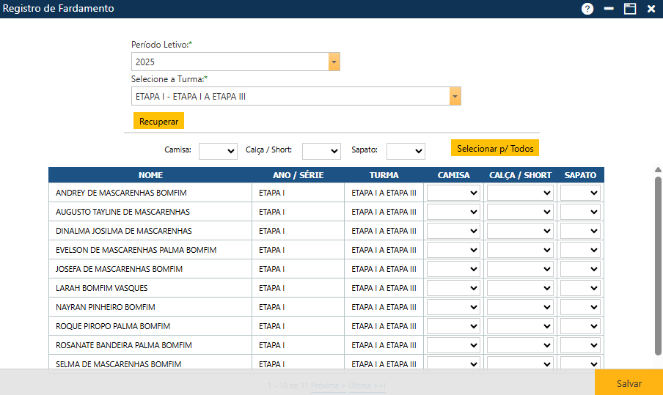Click Selecionar p/ Todos button
The width and height of the screenshot is (663, 395).
click(495, 148)
